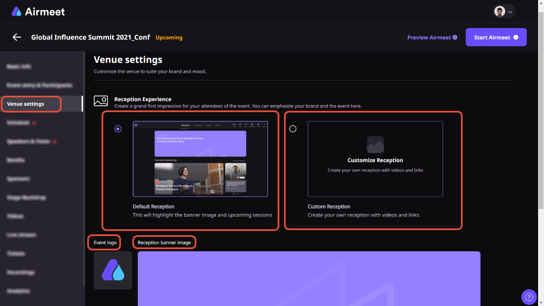The width and height of the screenshot is (544, 306).
Task: Click the Airmeet logo in the header
Action: 38,11
